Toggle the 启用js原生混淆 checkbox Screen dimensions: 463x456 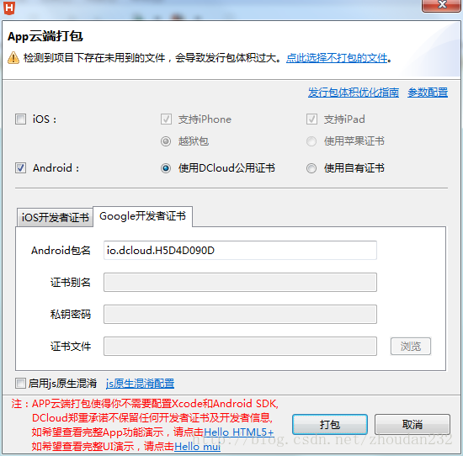tap(20, 384)
